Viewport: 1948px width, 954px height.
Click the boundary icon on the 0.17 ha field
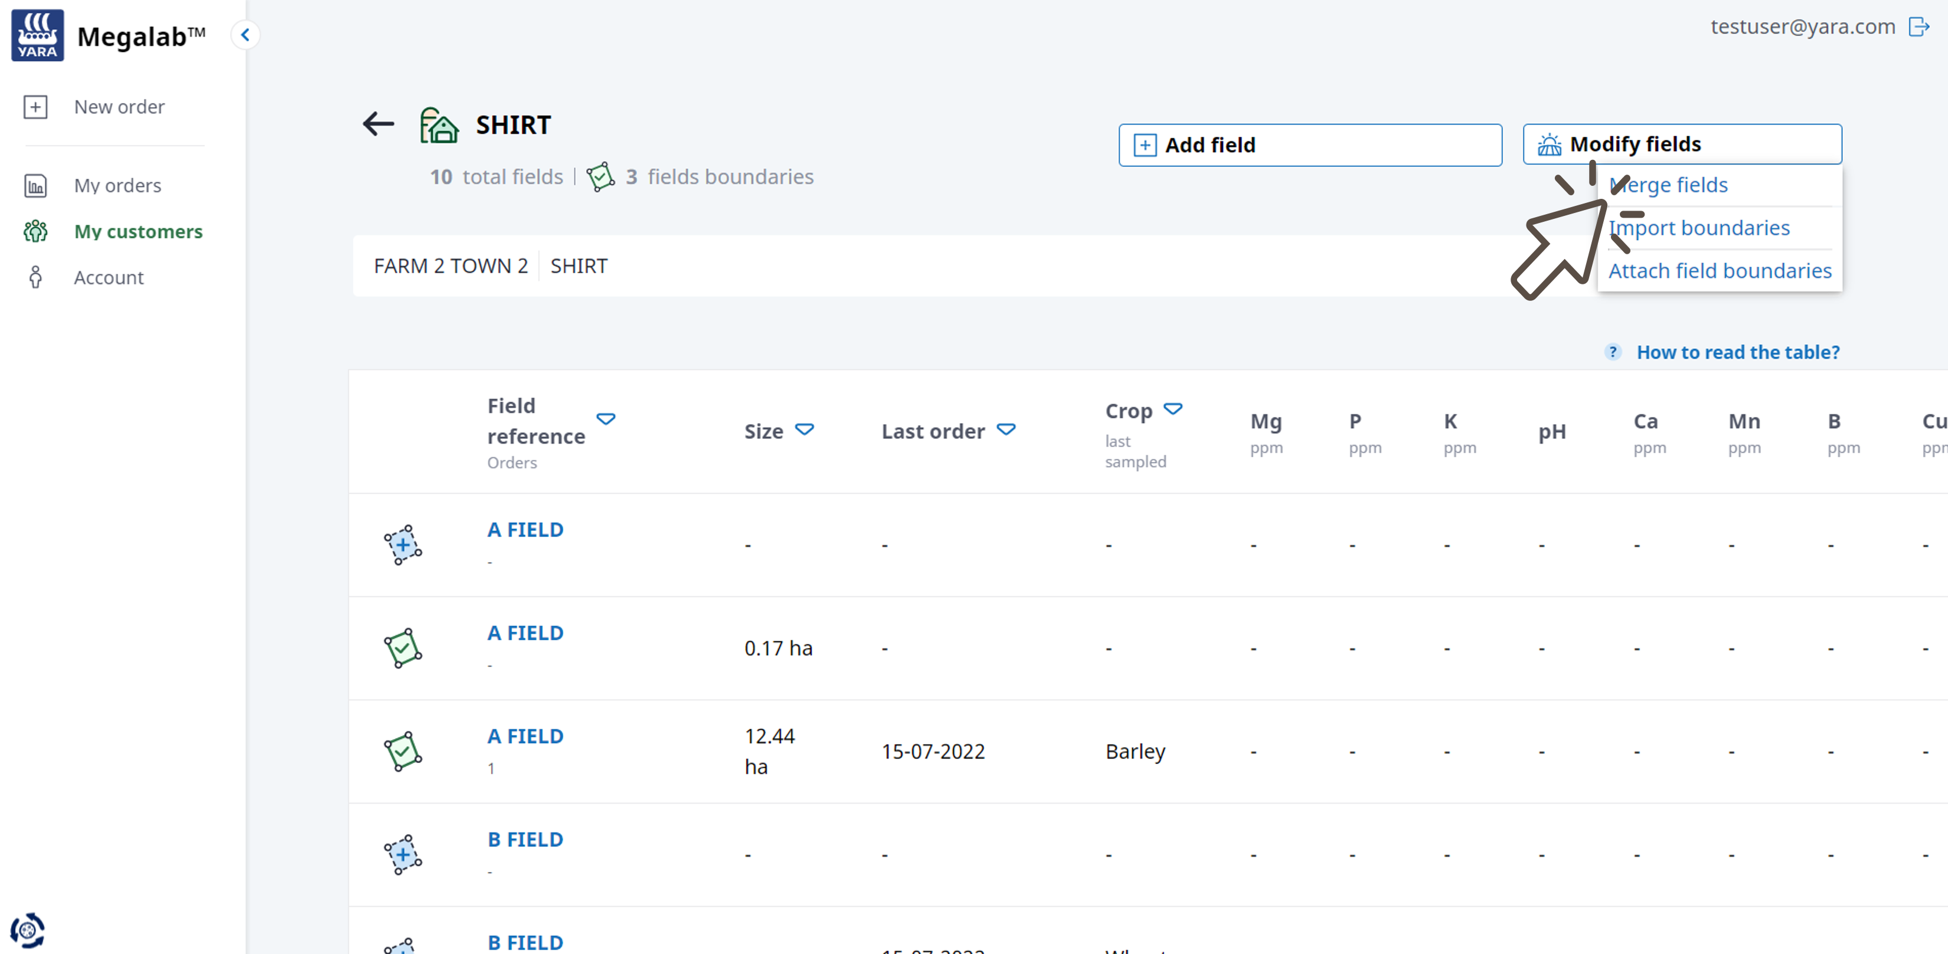[403, 648]
